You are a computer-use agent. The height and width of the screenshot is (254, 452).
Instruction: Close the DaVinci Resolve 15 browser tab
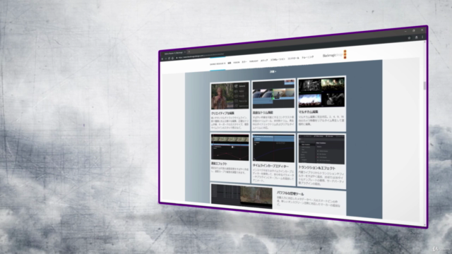185,52
